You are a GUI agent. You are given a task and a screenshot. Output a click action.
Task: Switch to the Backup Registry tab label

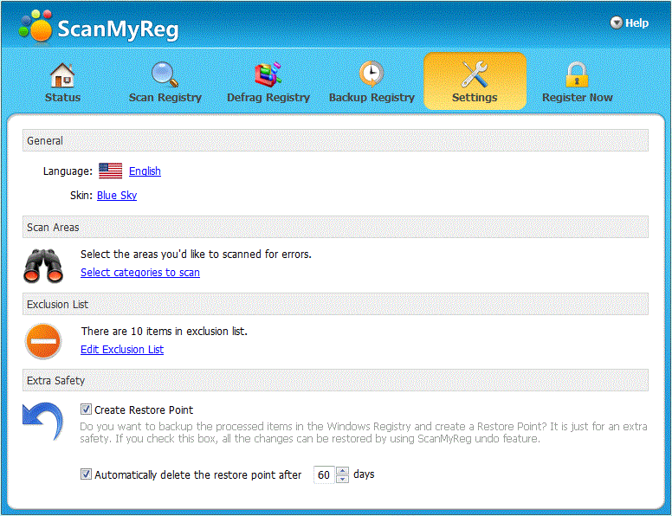coord(372,98)
